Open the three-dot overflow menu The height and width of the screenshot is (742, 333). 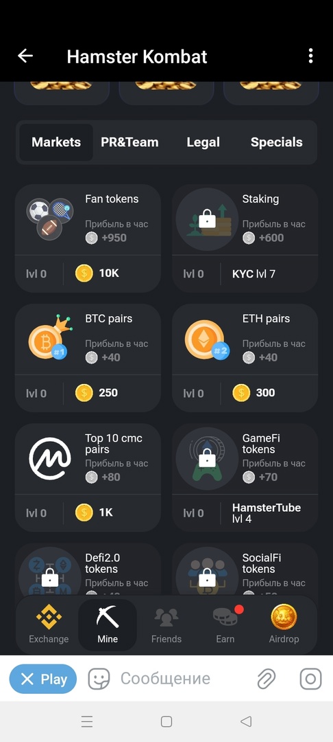pos(310,56)
